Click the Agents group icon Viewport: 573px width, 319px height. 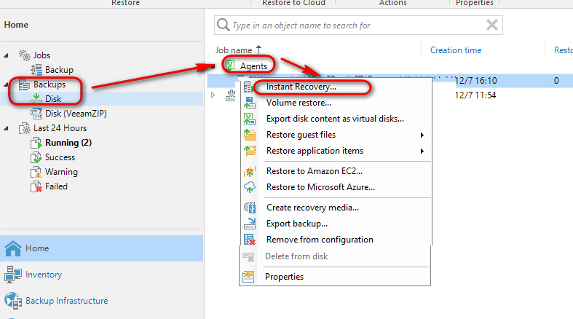coord(230,66)
